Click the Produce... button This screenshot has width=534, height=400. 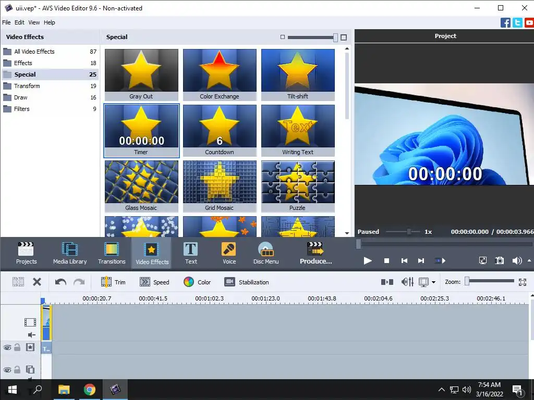(315, 254)
